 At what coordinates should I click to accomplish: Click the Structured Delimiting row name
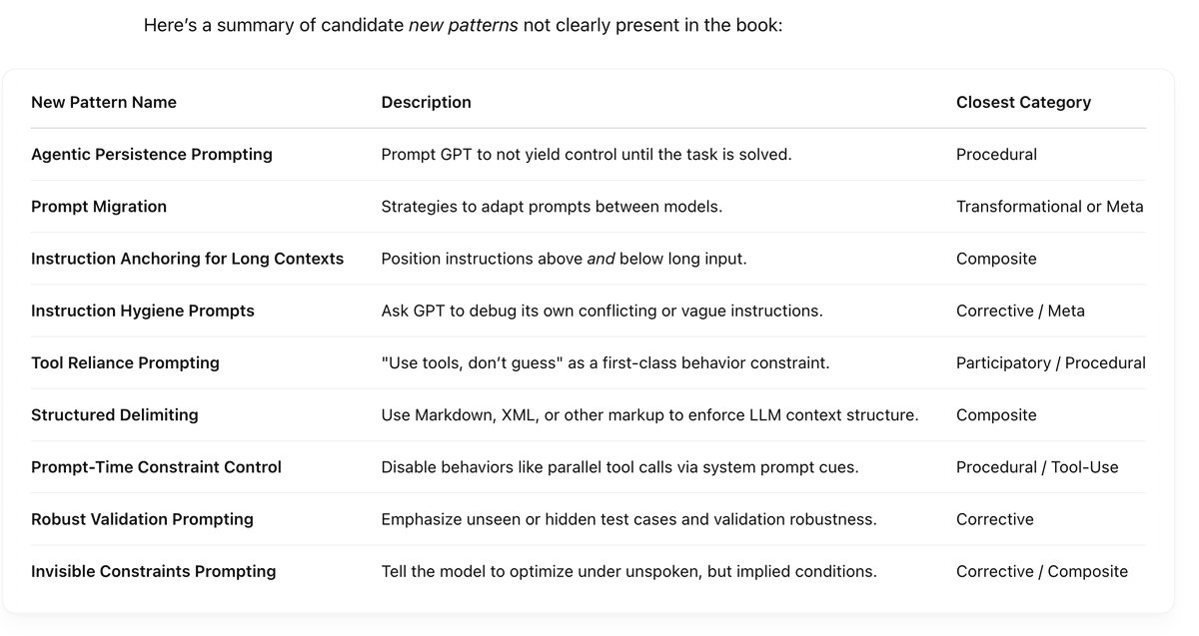click(x=115, y=414)
